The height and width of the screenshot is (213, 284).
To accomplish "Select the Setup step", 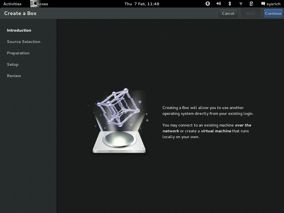I will [x=13, y=64].
